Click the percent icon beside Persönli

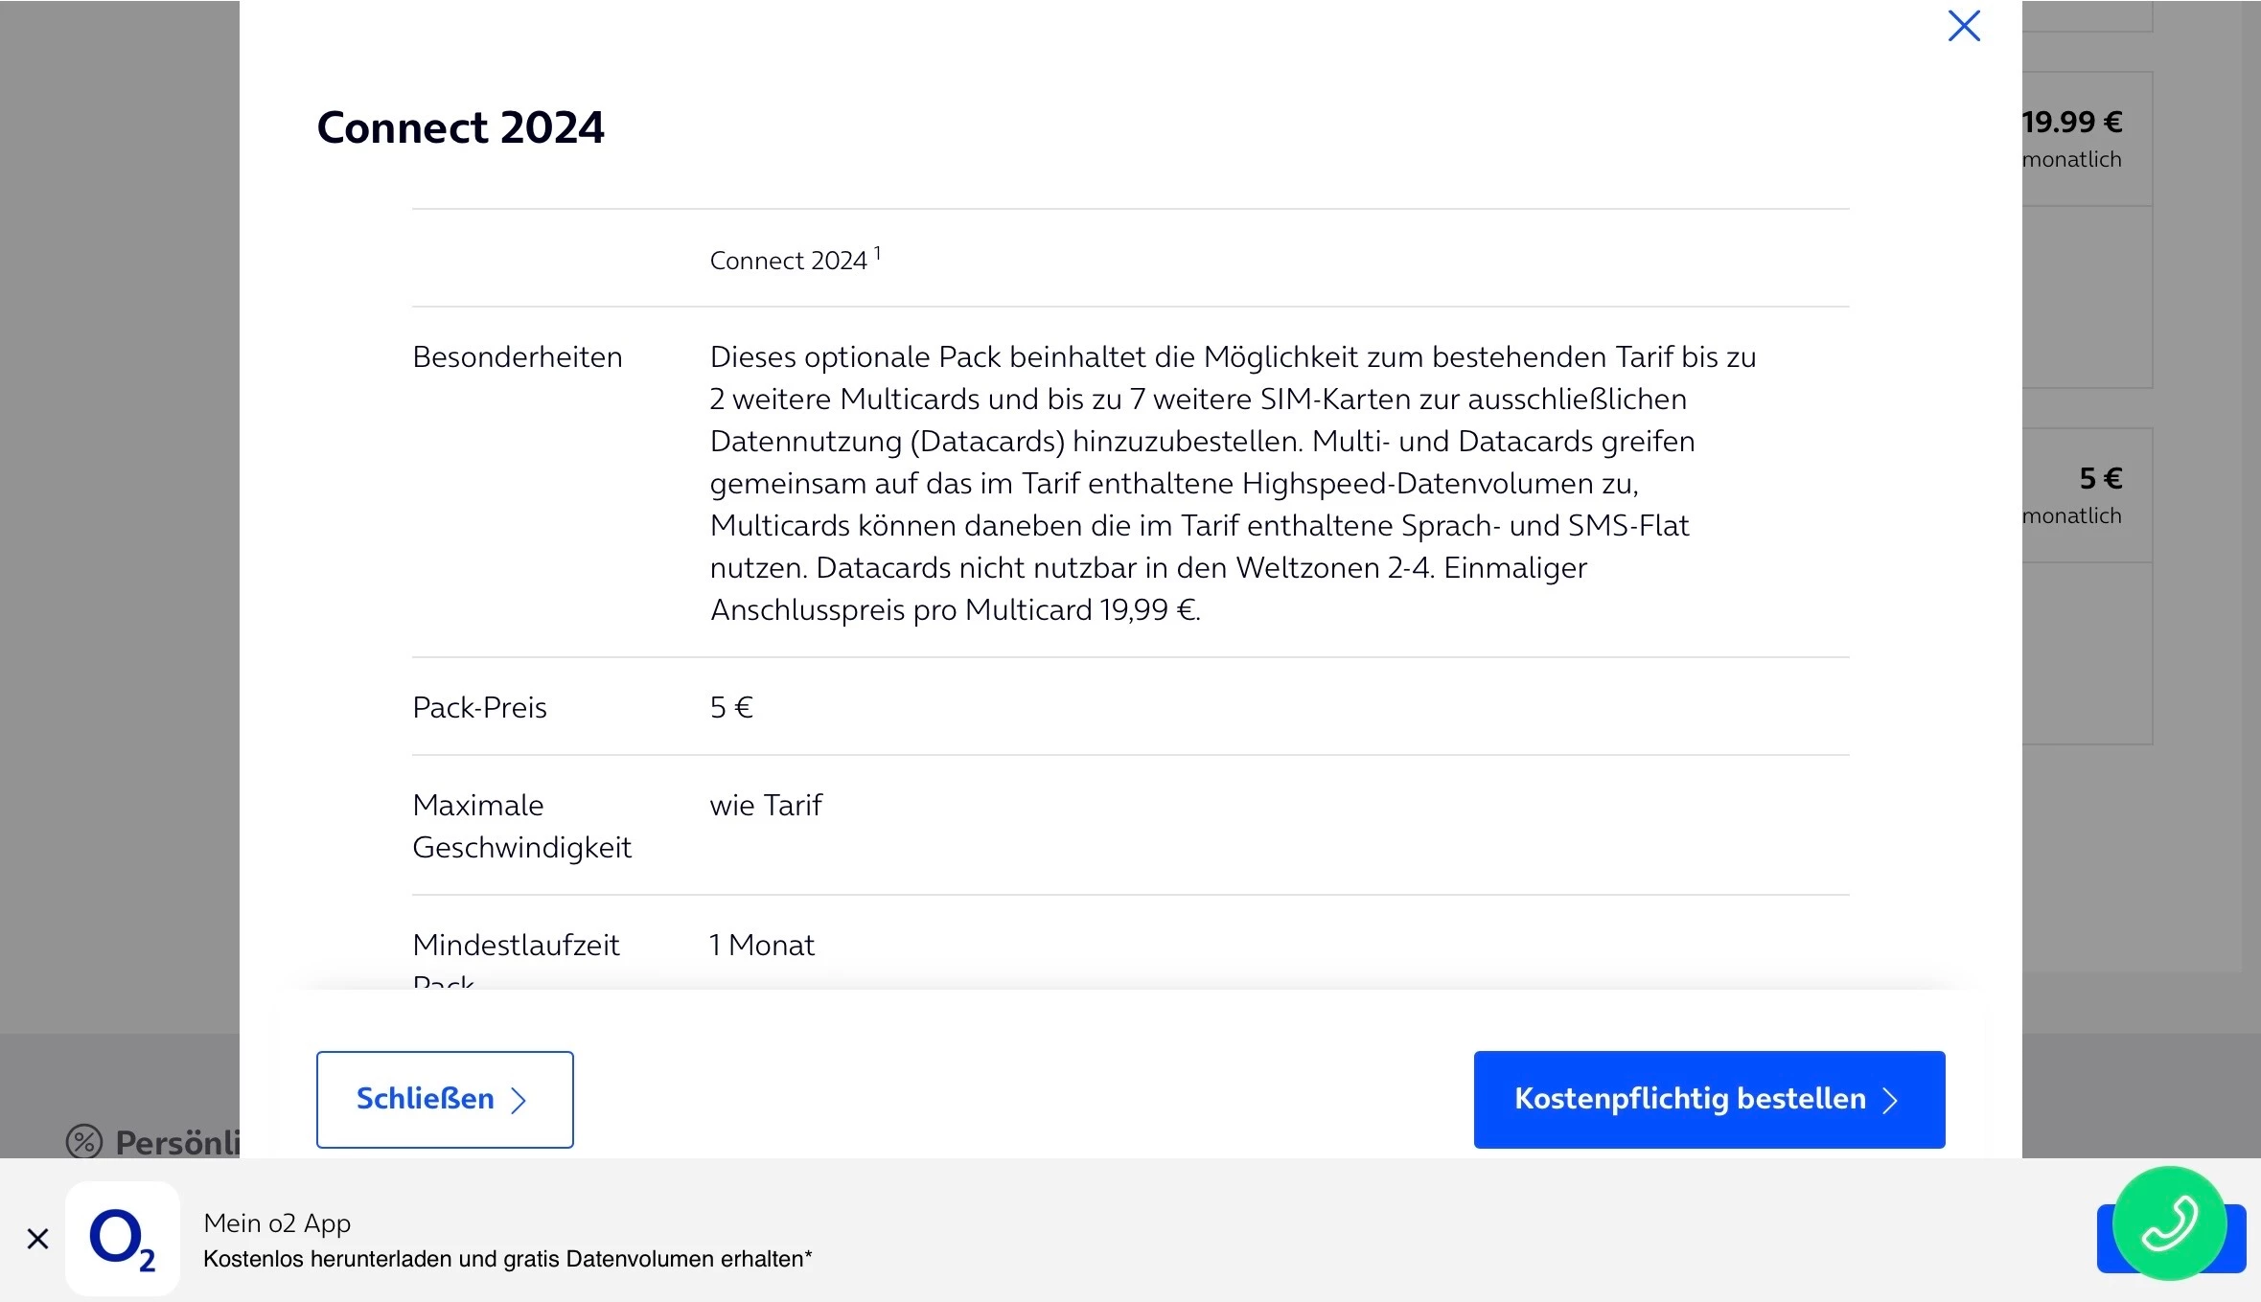[x=84, y=1141]
